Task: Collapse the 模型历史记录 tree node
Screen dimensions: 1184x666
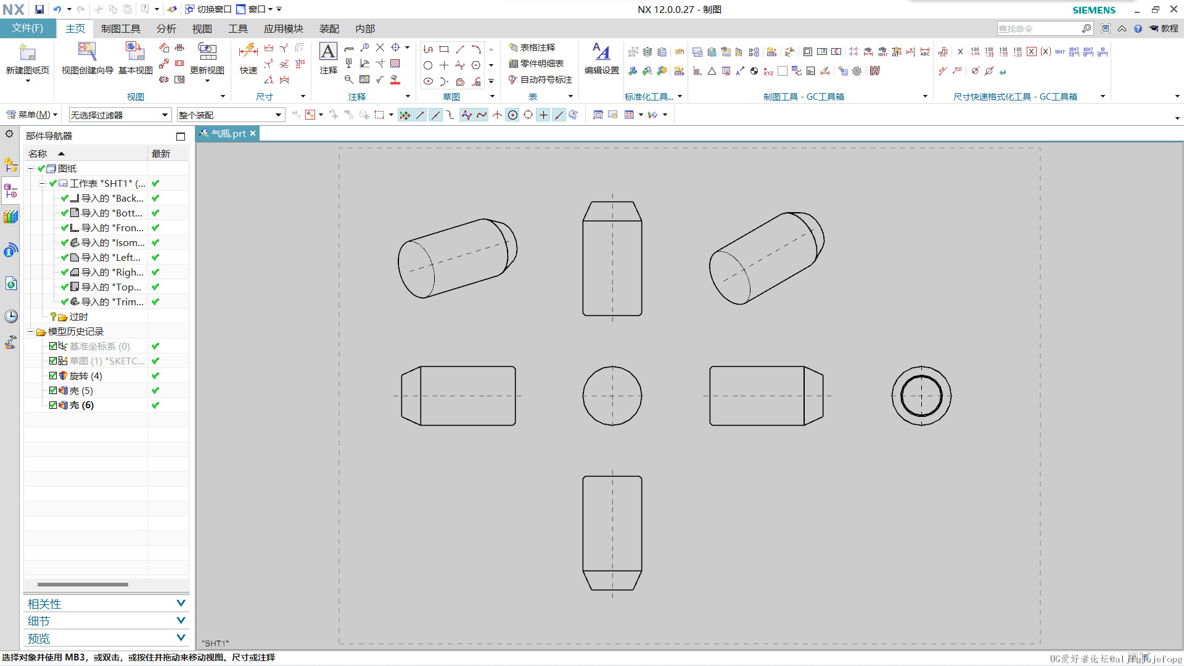Action: (x=30, y=331)
